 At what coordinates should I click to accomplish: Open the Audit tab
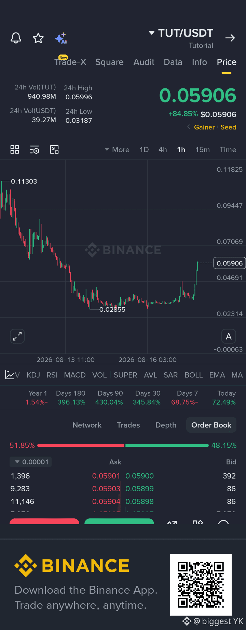(144, 62)
